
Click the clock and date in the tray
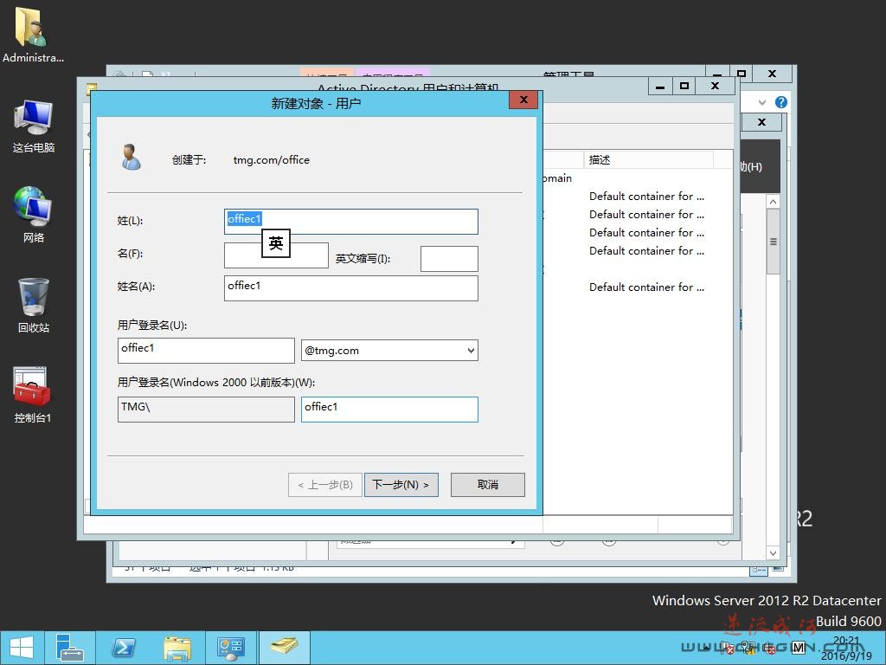pos(846,648)
